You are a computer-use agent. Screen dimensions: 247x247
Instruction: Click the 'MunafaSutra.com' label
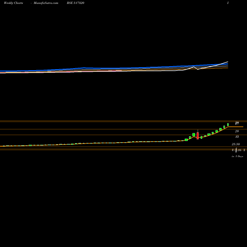tap(46, 3)
